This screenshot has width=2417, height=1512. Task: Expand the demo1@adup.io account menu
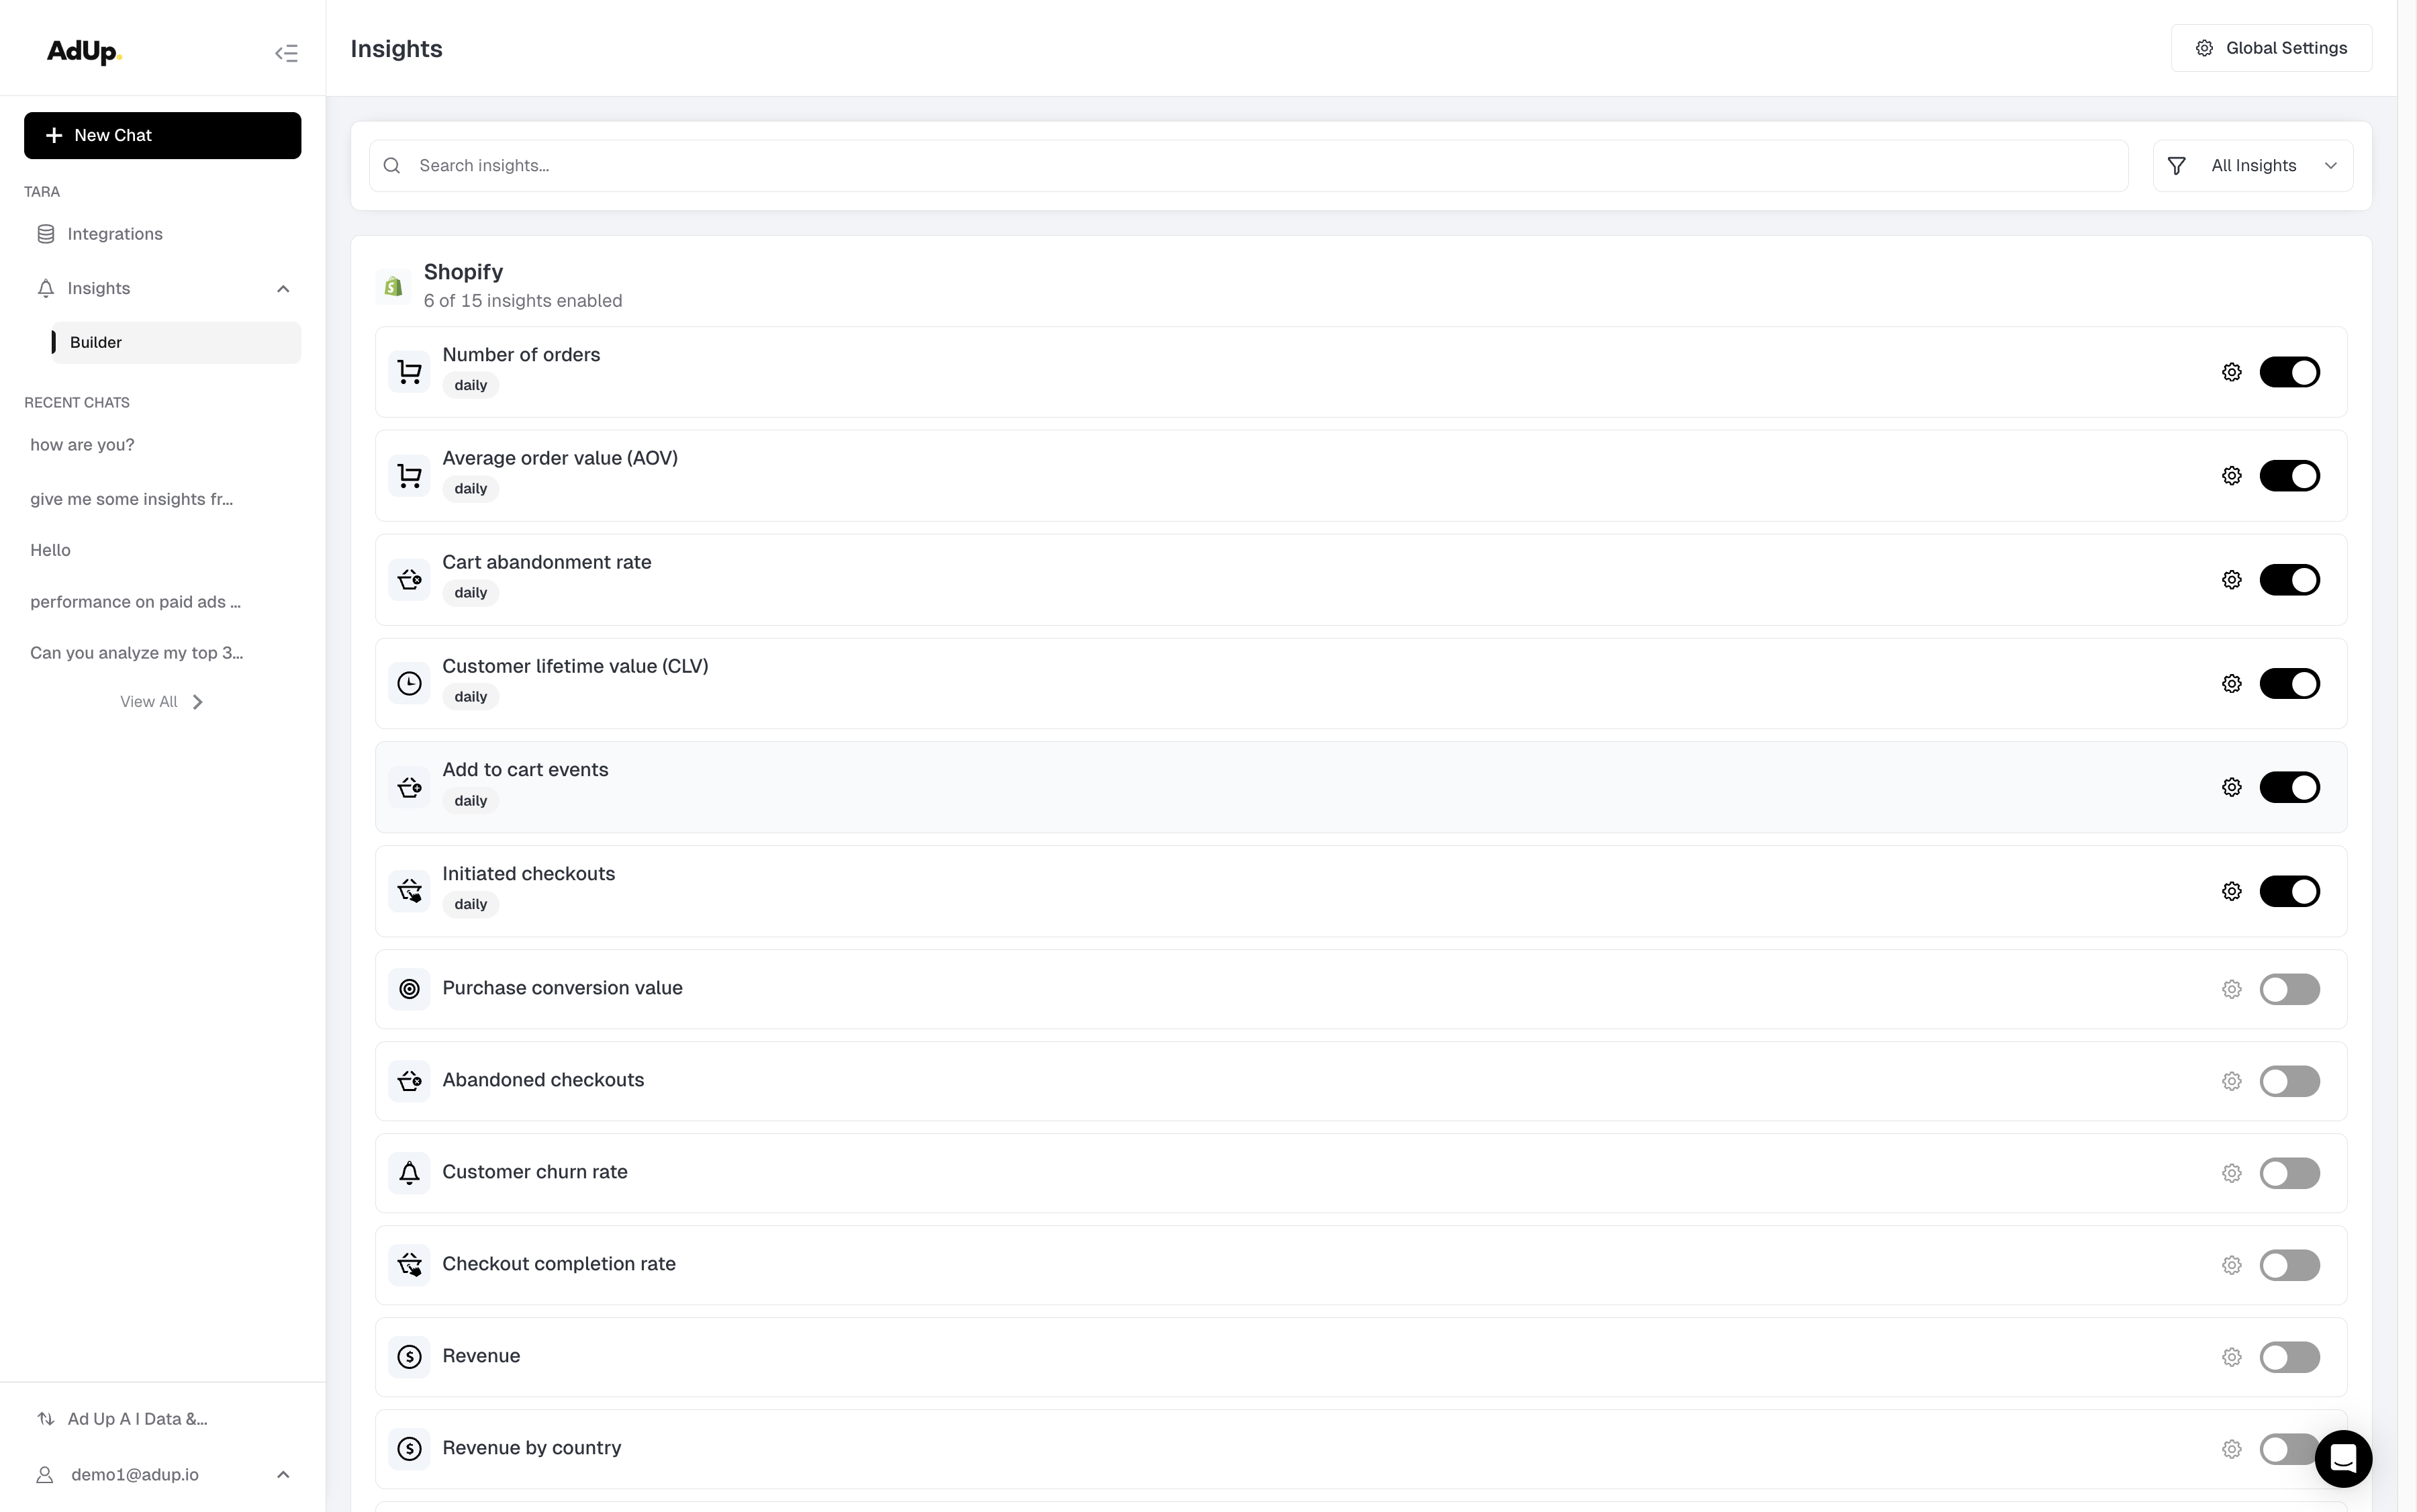click(283, 1475)
